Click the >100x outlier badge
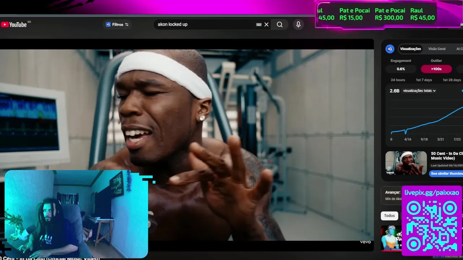Viewport: 463px width, 260px height. [x=436, y=69]
